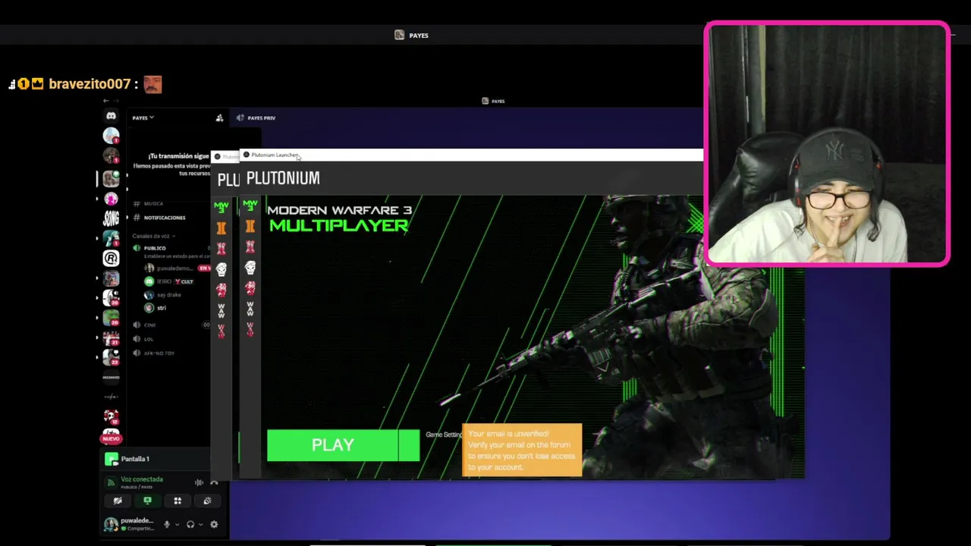Open headphone output options chevron
The width and height of the screenshot is (971, 546).
click(201, 524)
